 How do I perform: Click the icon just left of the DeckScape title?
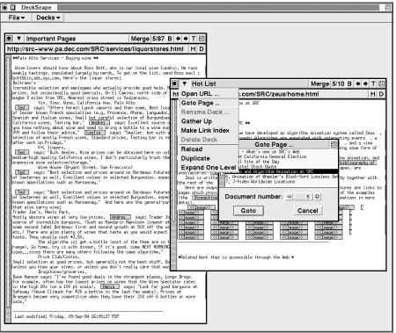point(13,7)
